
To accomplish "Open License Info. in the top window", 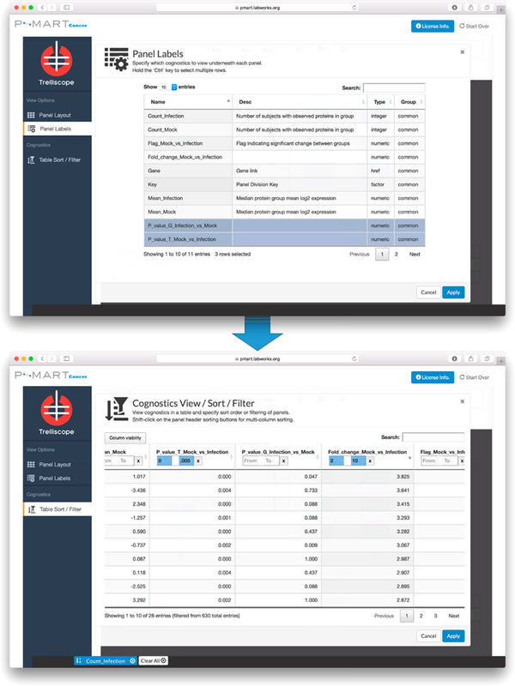I will pos(433,27).
